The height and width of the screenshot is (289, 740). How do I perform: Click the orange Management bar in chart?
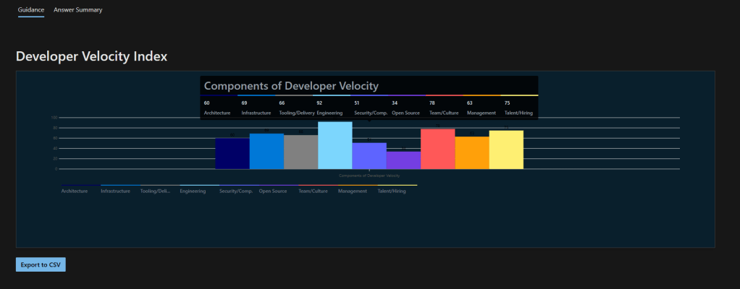click(x=471, y=153)
